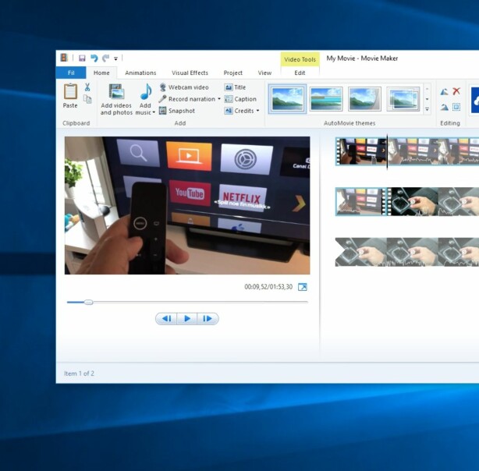Click the Video Tools contextual tab header

[300, 59]
